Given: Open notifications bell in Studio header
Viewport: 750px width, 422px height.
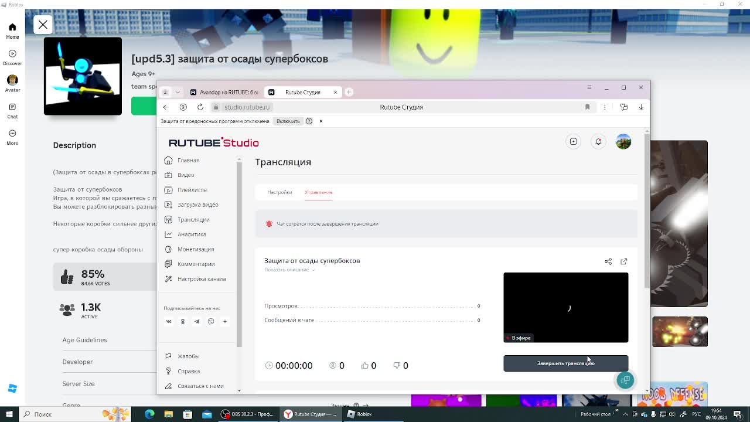Looking at the screenshot, I should (x=598, y=141).
